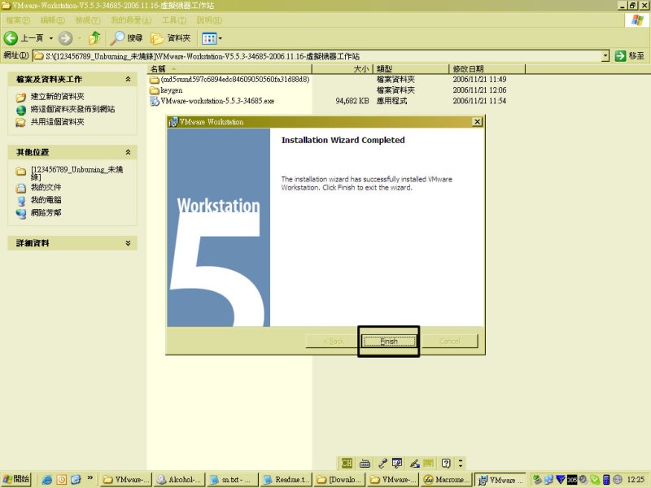Switch to the Readme.t... taskbar window

(x=286, y=480)
